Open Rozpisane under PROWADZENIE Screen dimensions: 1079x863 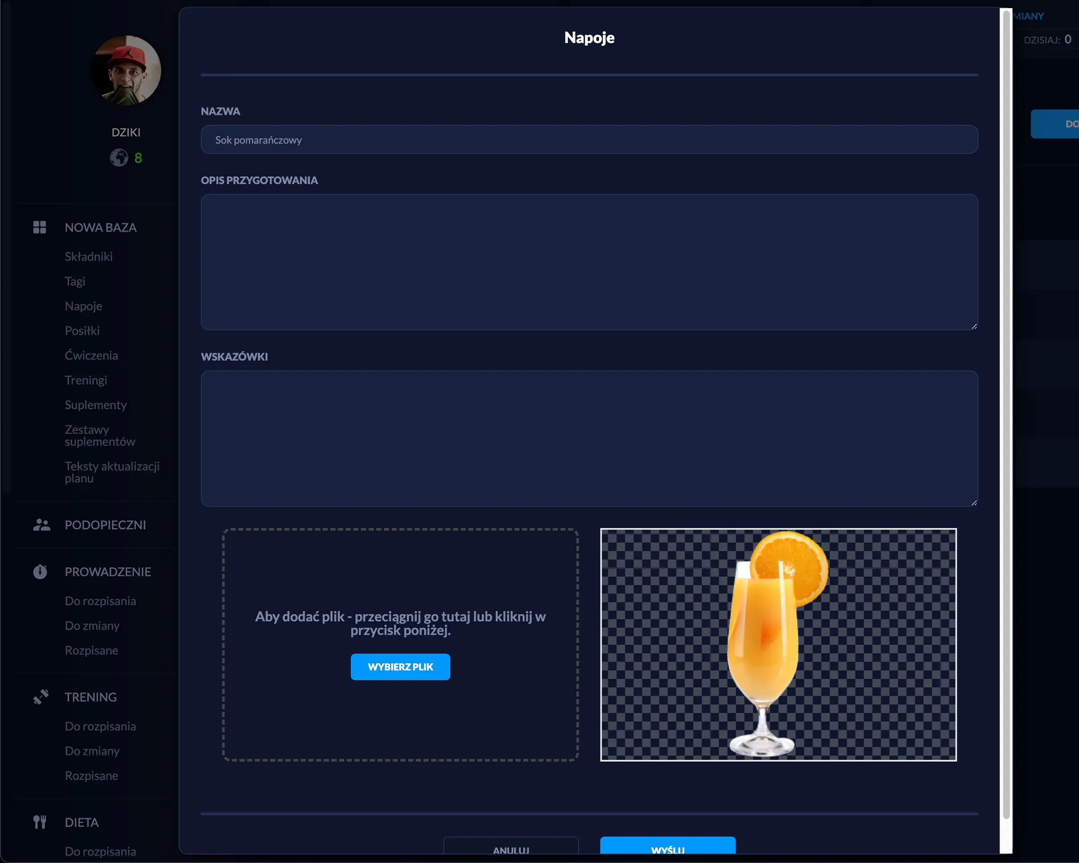click(x=92, y=650)
